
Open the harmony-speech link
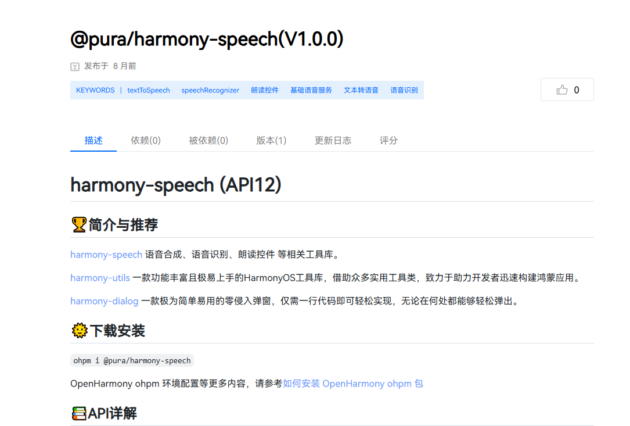pos(106,255)
